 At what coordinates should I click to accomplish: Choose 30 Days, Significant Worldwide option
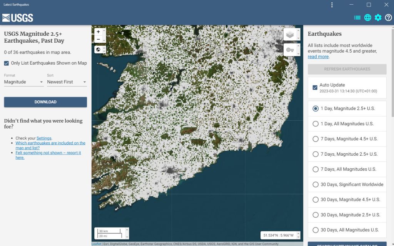tap(316, 184)
